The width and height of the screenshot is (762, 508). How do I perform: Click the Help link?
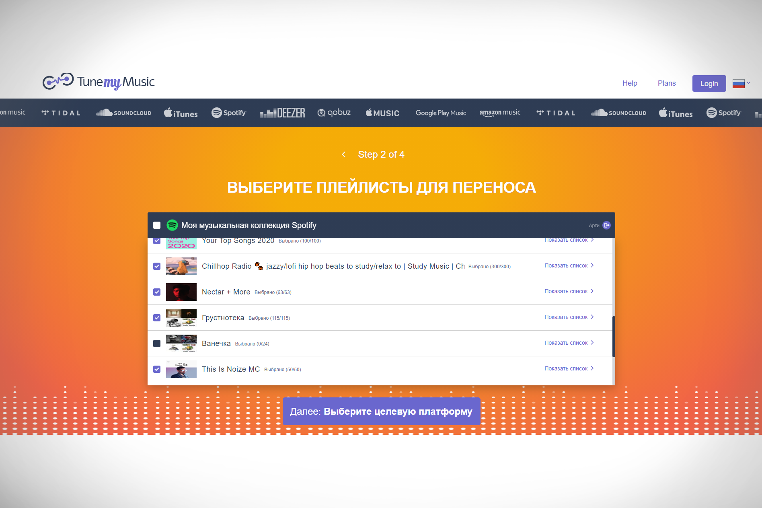(x=630, y=83)
